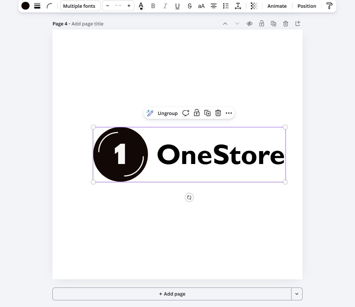Open the text spacing options
Viewport: 355px width, 307px height.
tap(238, 6)
